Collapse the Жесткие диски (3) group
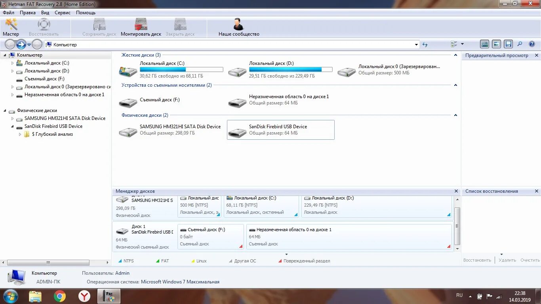 [x=455, y=55]
